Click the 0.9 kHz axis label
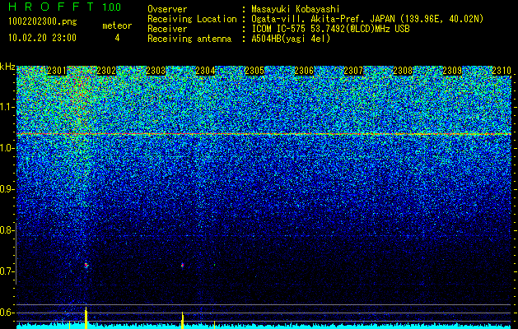518x329 pixels. tap(7, 189)
